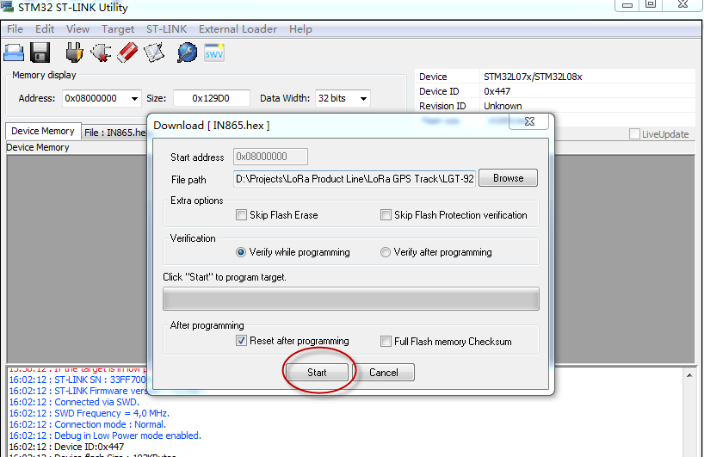Click the Open file toolbar icon
The width and height of the screenshot is (704, 457).
(x=14, y=52)
